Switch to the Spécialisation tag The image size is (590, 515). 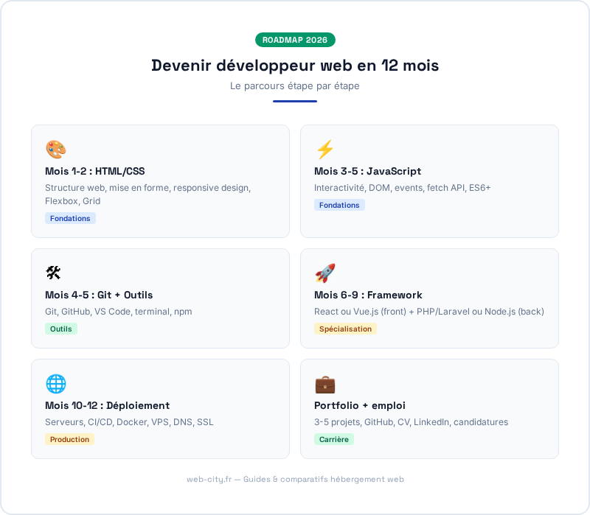point(345,329)
